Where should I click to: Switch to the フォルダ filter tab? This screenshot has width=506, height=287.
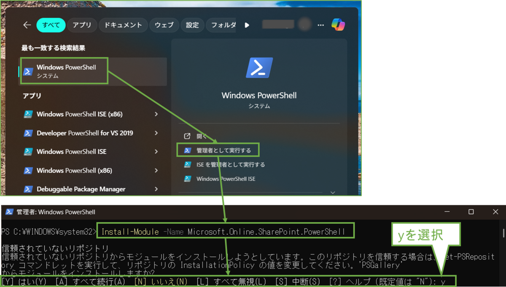[222, 25]
